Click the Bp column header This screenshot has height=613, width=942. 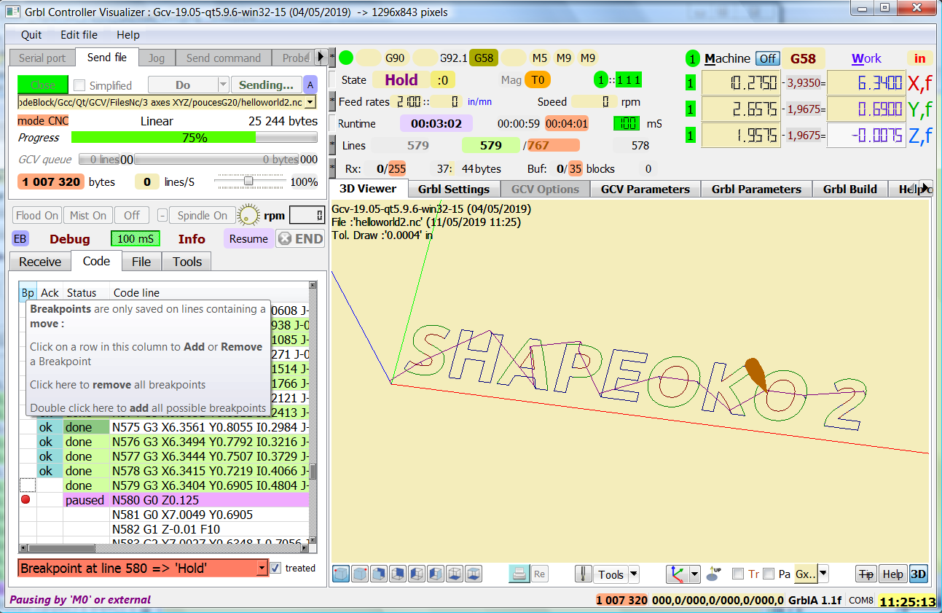point(28,292)
